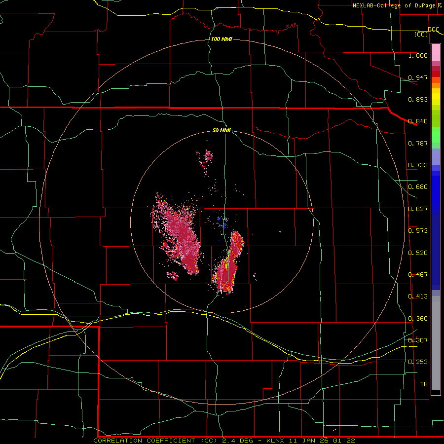Click the 0.467 legend value
444x444 pixels.
[x=418, y=275]
